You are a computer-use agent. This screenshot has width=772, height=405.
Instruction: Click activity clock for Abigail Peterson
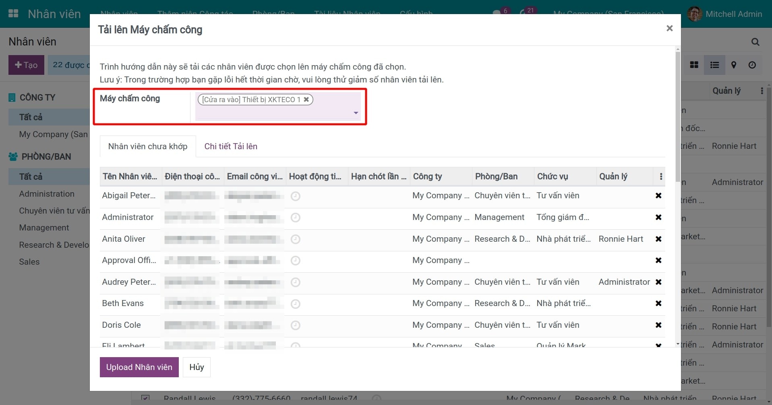[x=295, y=196]
